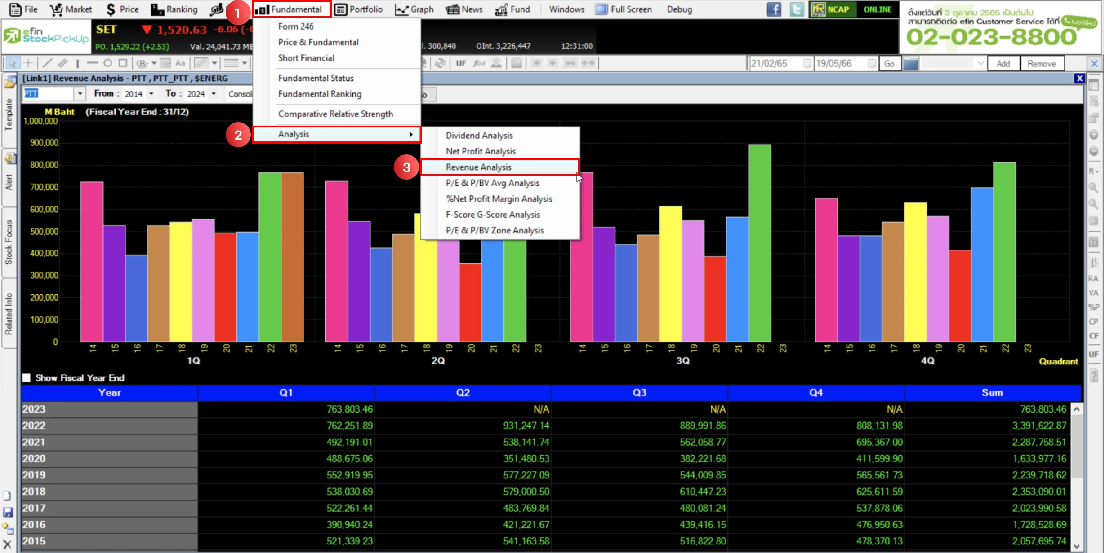Click the beta symbol in right sidebar
1105x553 pixels.
(x=1093, y=263)
